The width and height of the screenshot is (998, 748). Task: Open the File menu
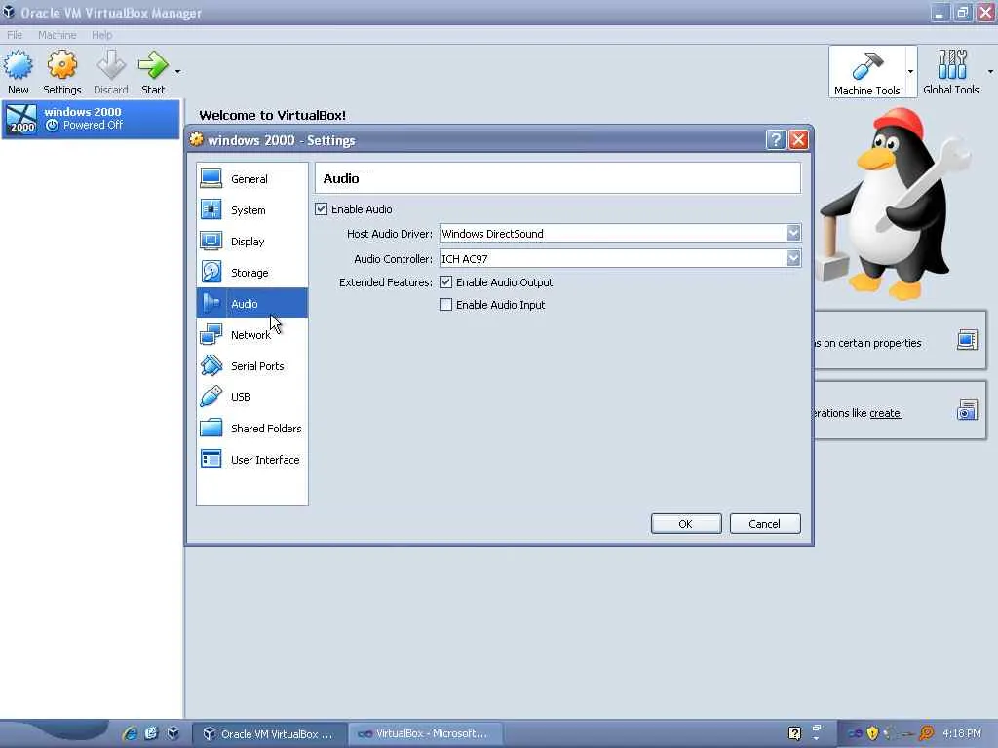coord(14,35)
